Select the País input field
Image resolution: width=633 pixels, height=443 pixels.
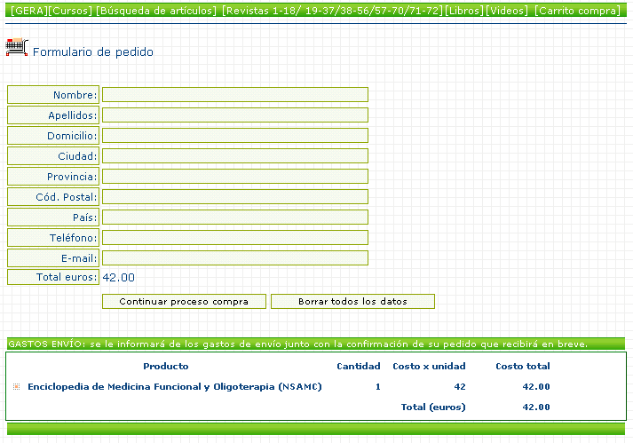coord(235,218)
